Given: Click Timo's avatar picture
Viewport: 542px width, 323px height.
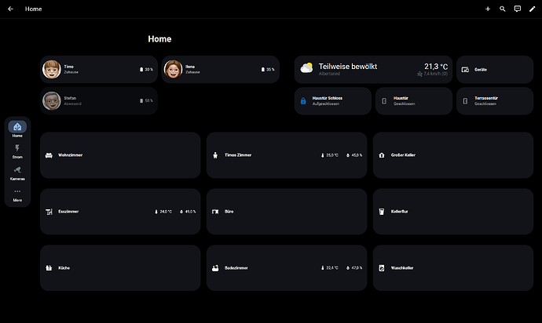Looking at the screenshot, I should click(x=52, y=69).
